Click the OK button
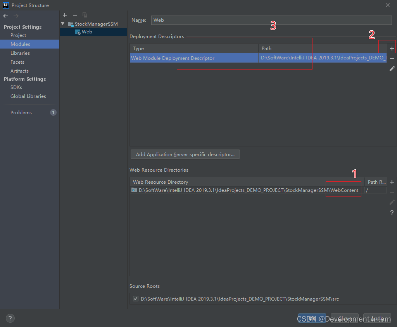The width and height of the screenshot is (397, 327). tap(312, 318)
